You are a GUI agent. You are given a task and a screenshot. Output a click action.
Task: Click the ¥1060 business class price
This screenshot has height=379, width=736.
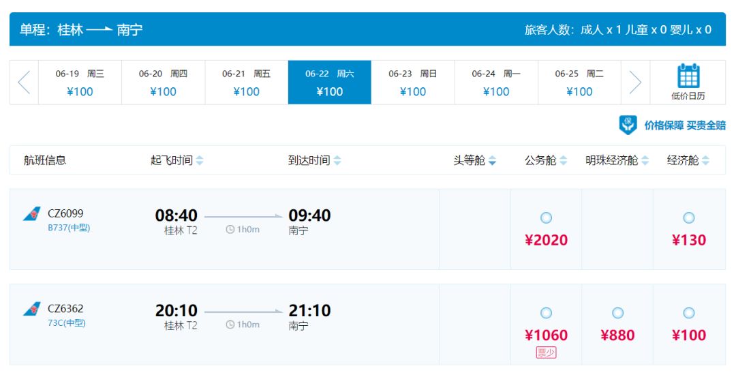click(x=546, y=335)
